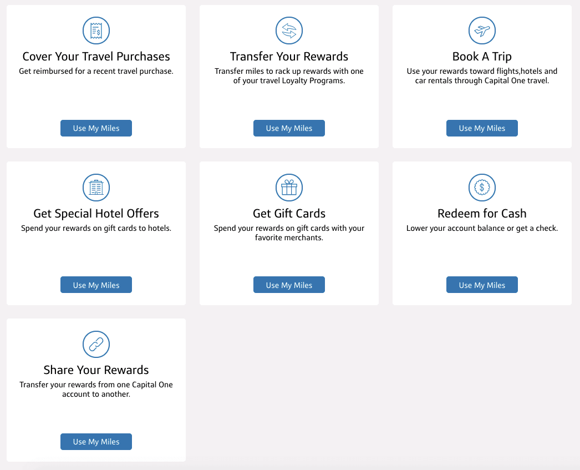Click the hotel building icon
The height and width of the screenshot is (470, 580).
(x=96, y=187)
